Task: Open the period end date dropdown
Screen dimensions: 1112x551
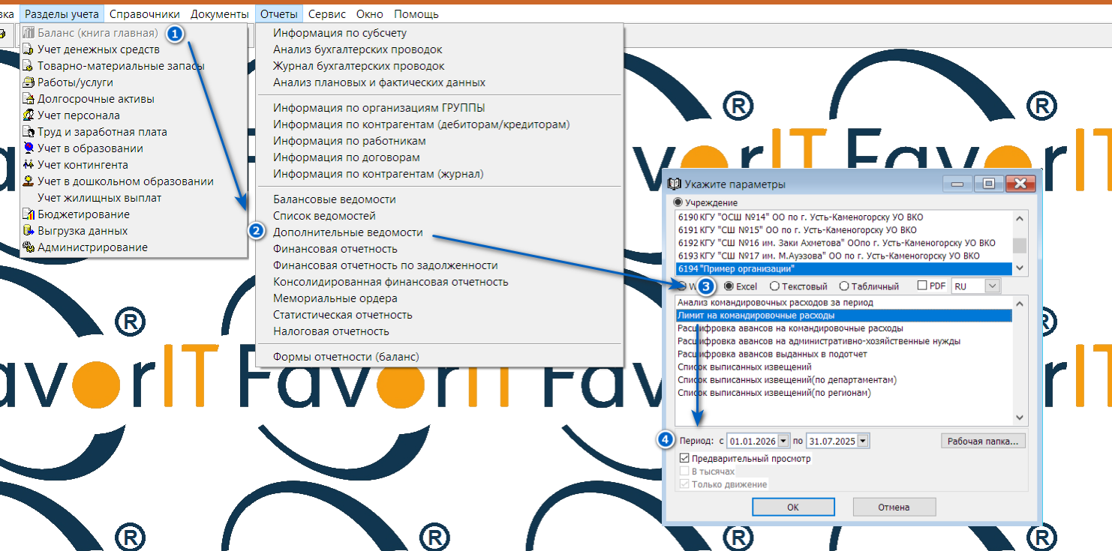Action: [863, 441]
